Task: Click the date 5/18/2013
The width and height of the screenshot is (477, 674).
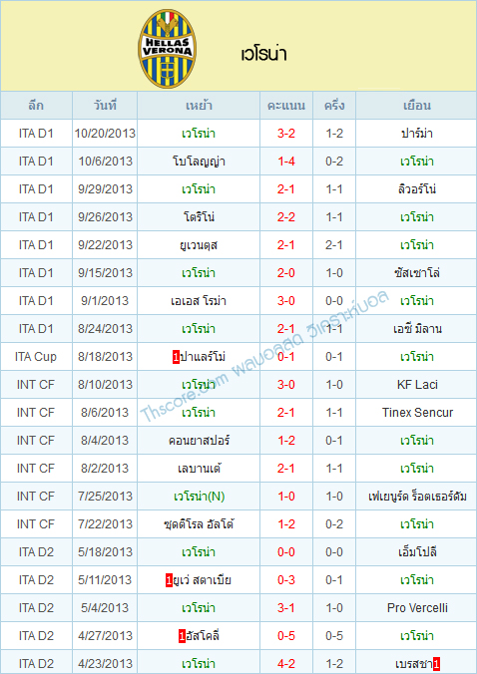Action: 105,552
